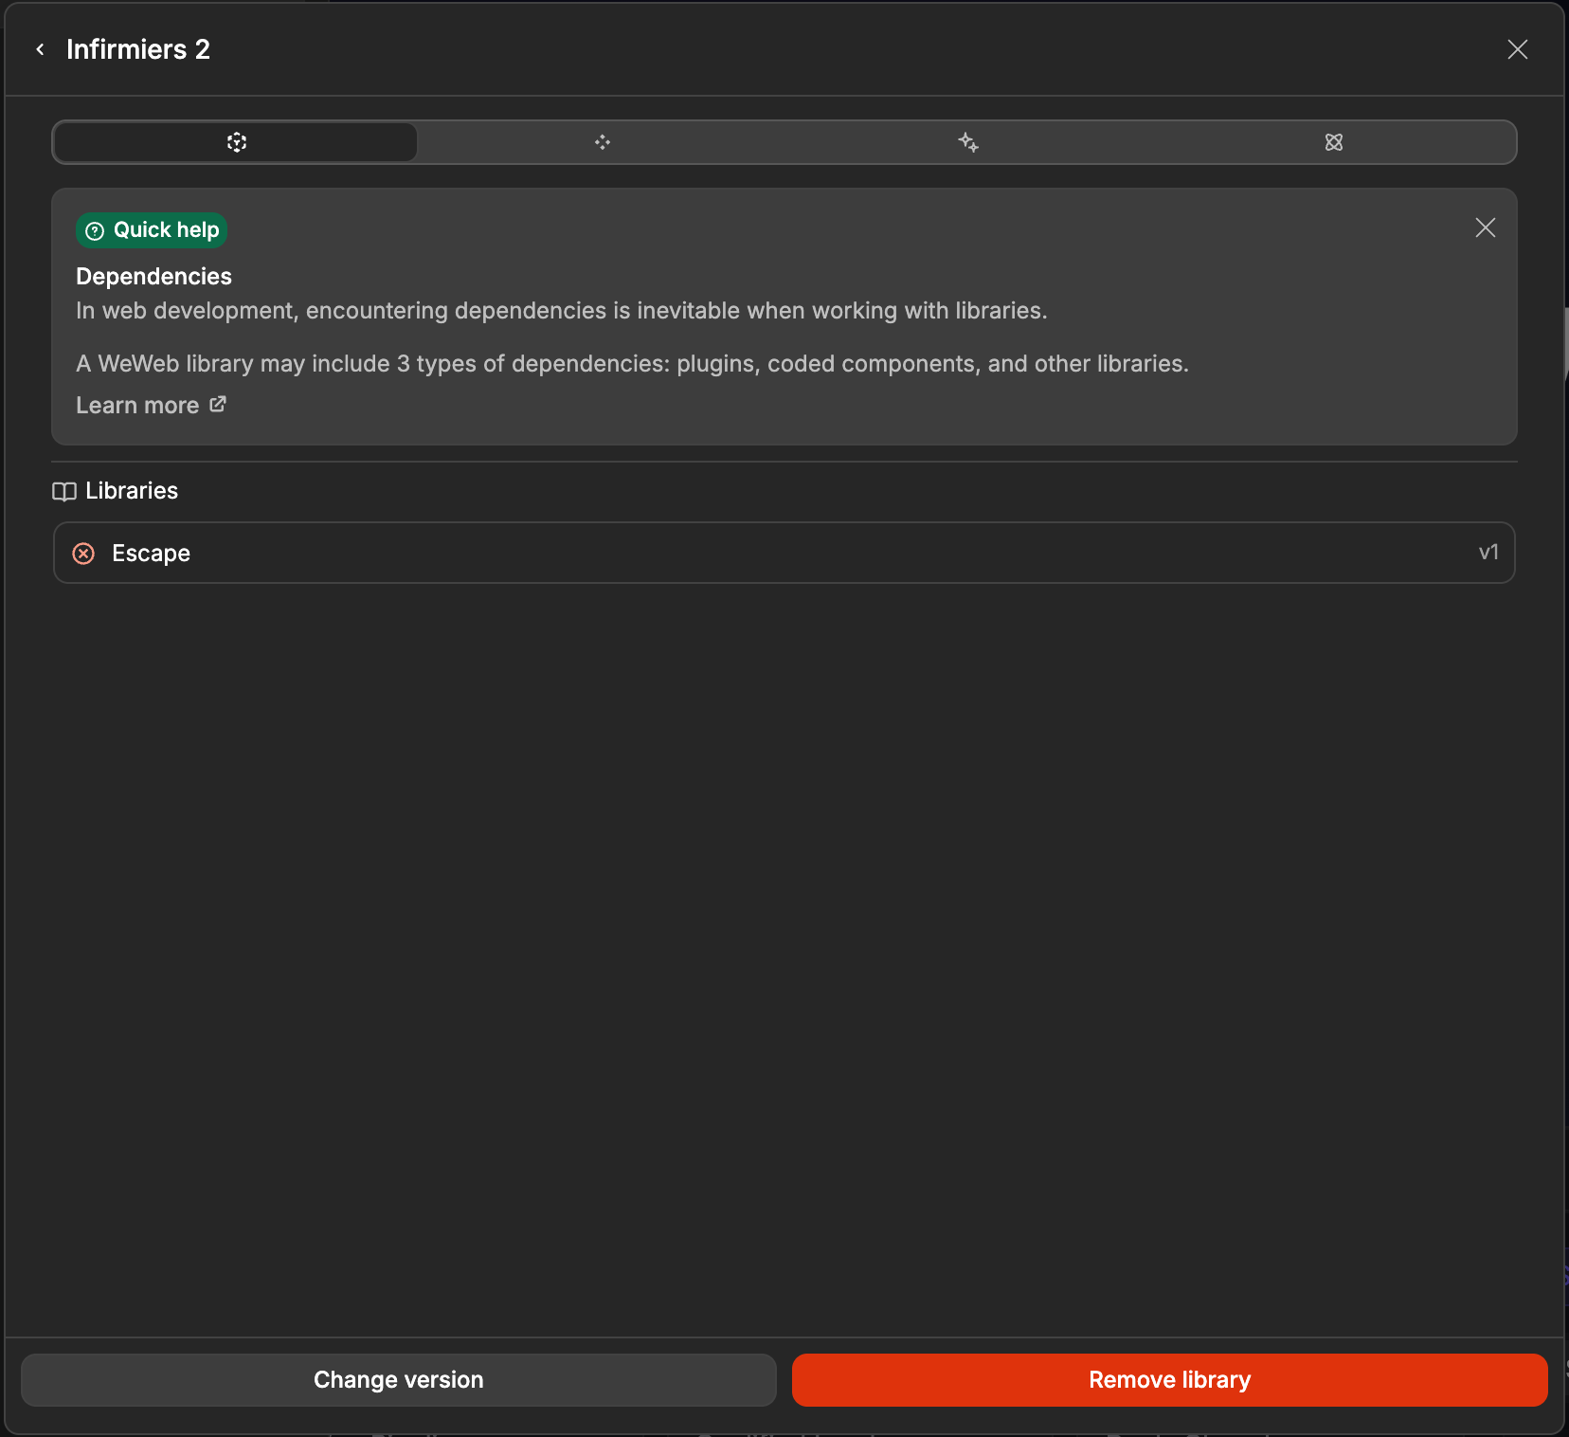
Task: Click the v1 version label
Action: (1488, 553)
